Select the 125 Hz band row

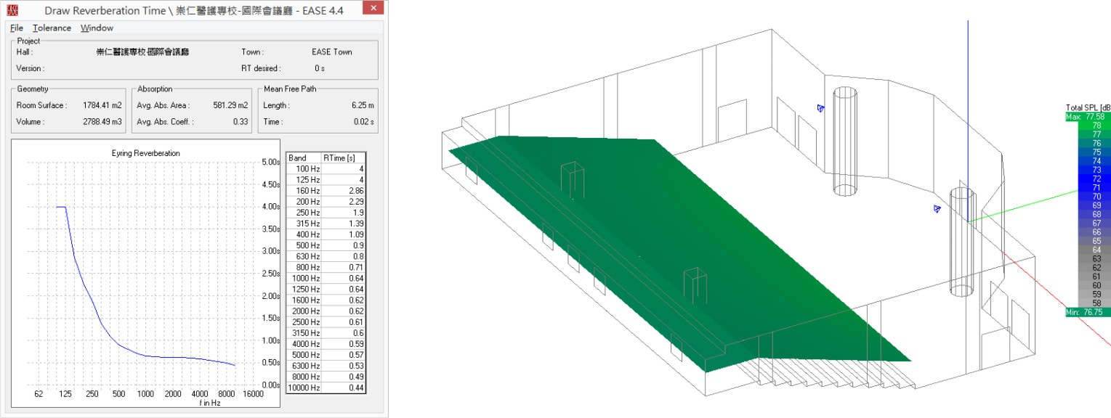pos(326,179)
